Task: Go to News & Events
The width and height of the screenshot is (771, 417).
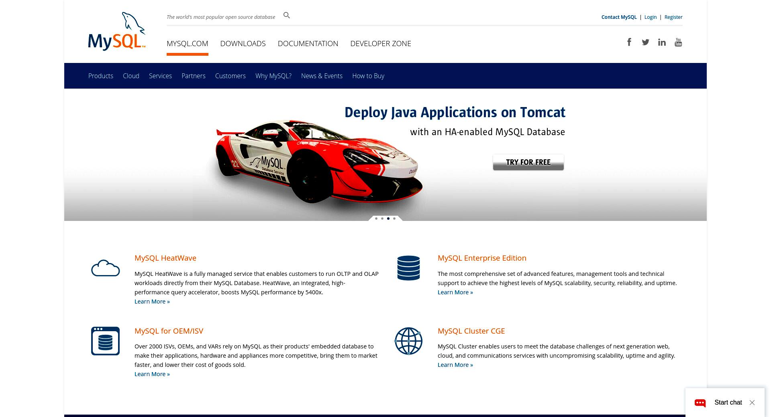Action: pos(322,76)
